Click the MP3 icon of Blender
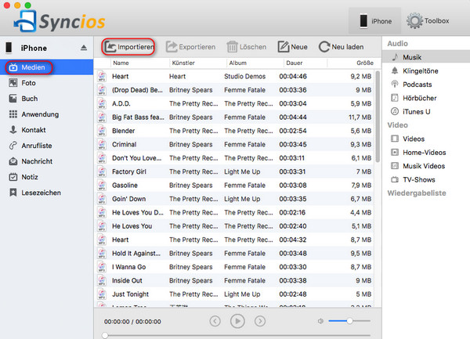The width and height of the screenshot is (470, 339). pos(102,131)
